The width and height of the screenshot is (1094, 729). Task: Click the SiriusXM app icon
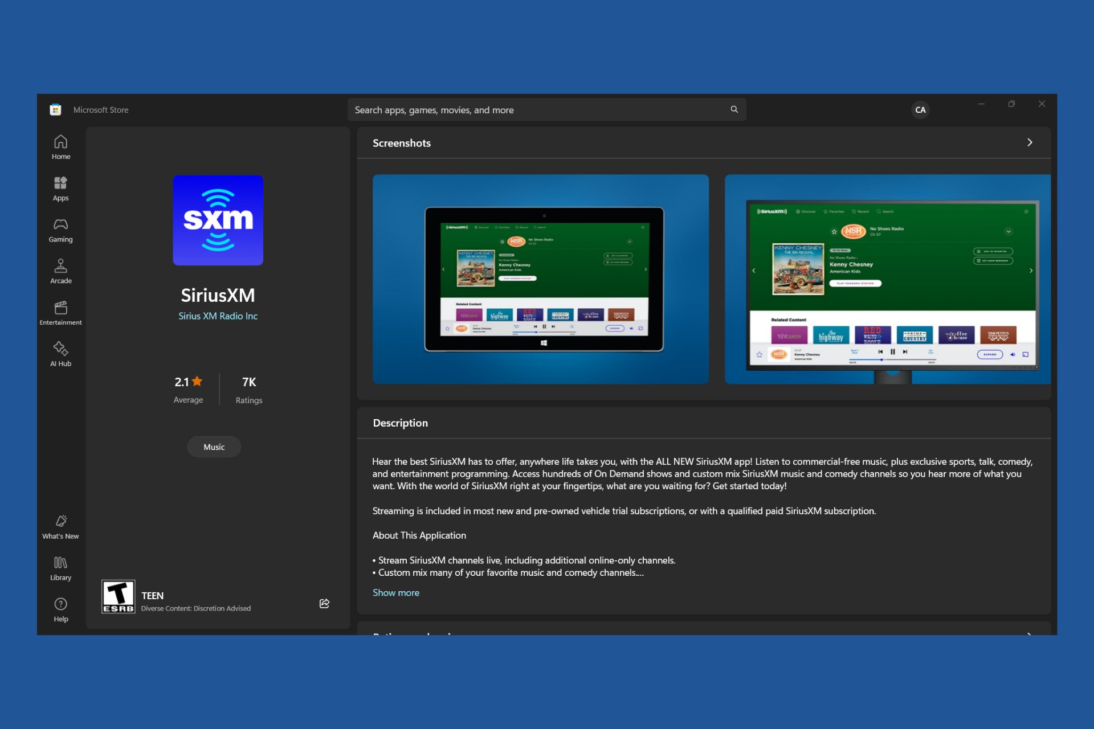click(x=218, y=220)
